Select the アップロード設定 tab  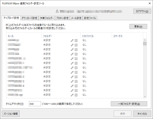tap(11, 18)
